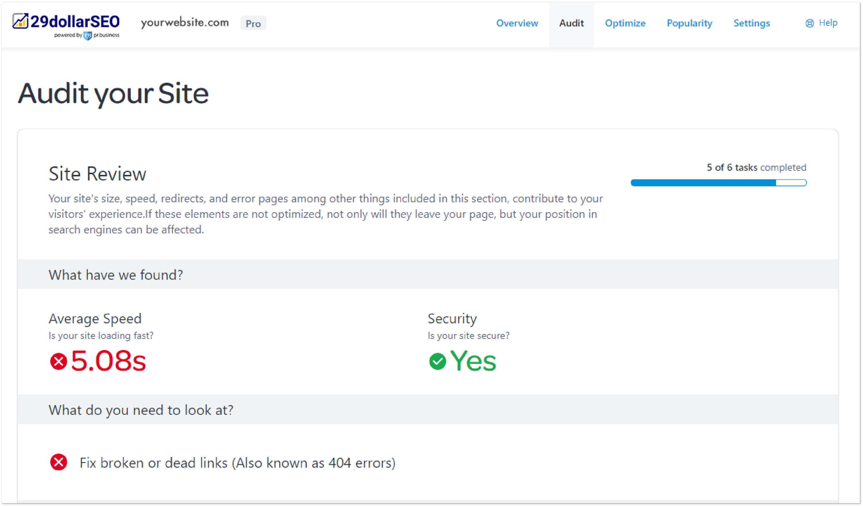Click the Is your site loading fast? text

click(101, 336)
